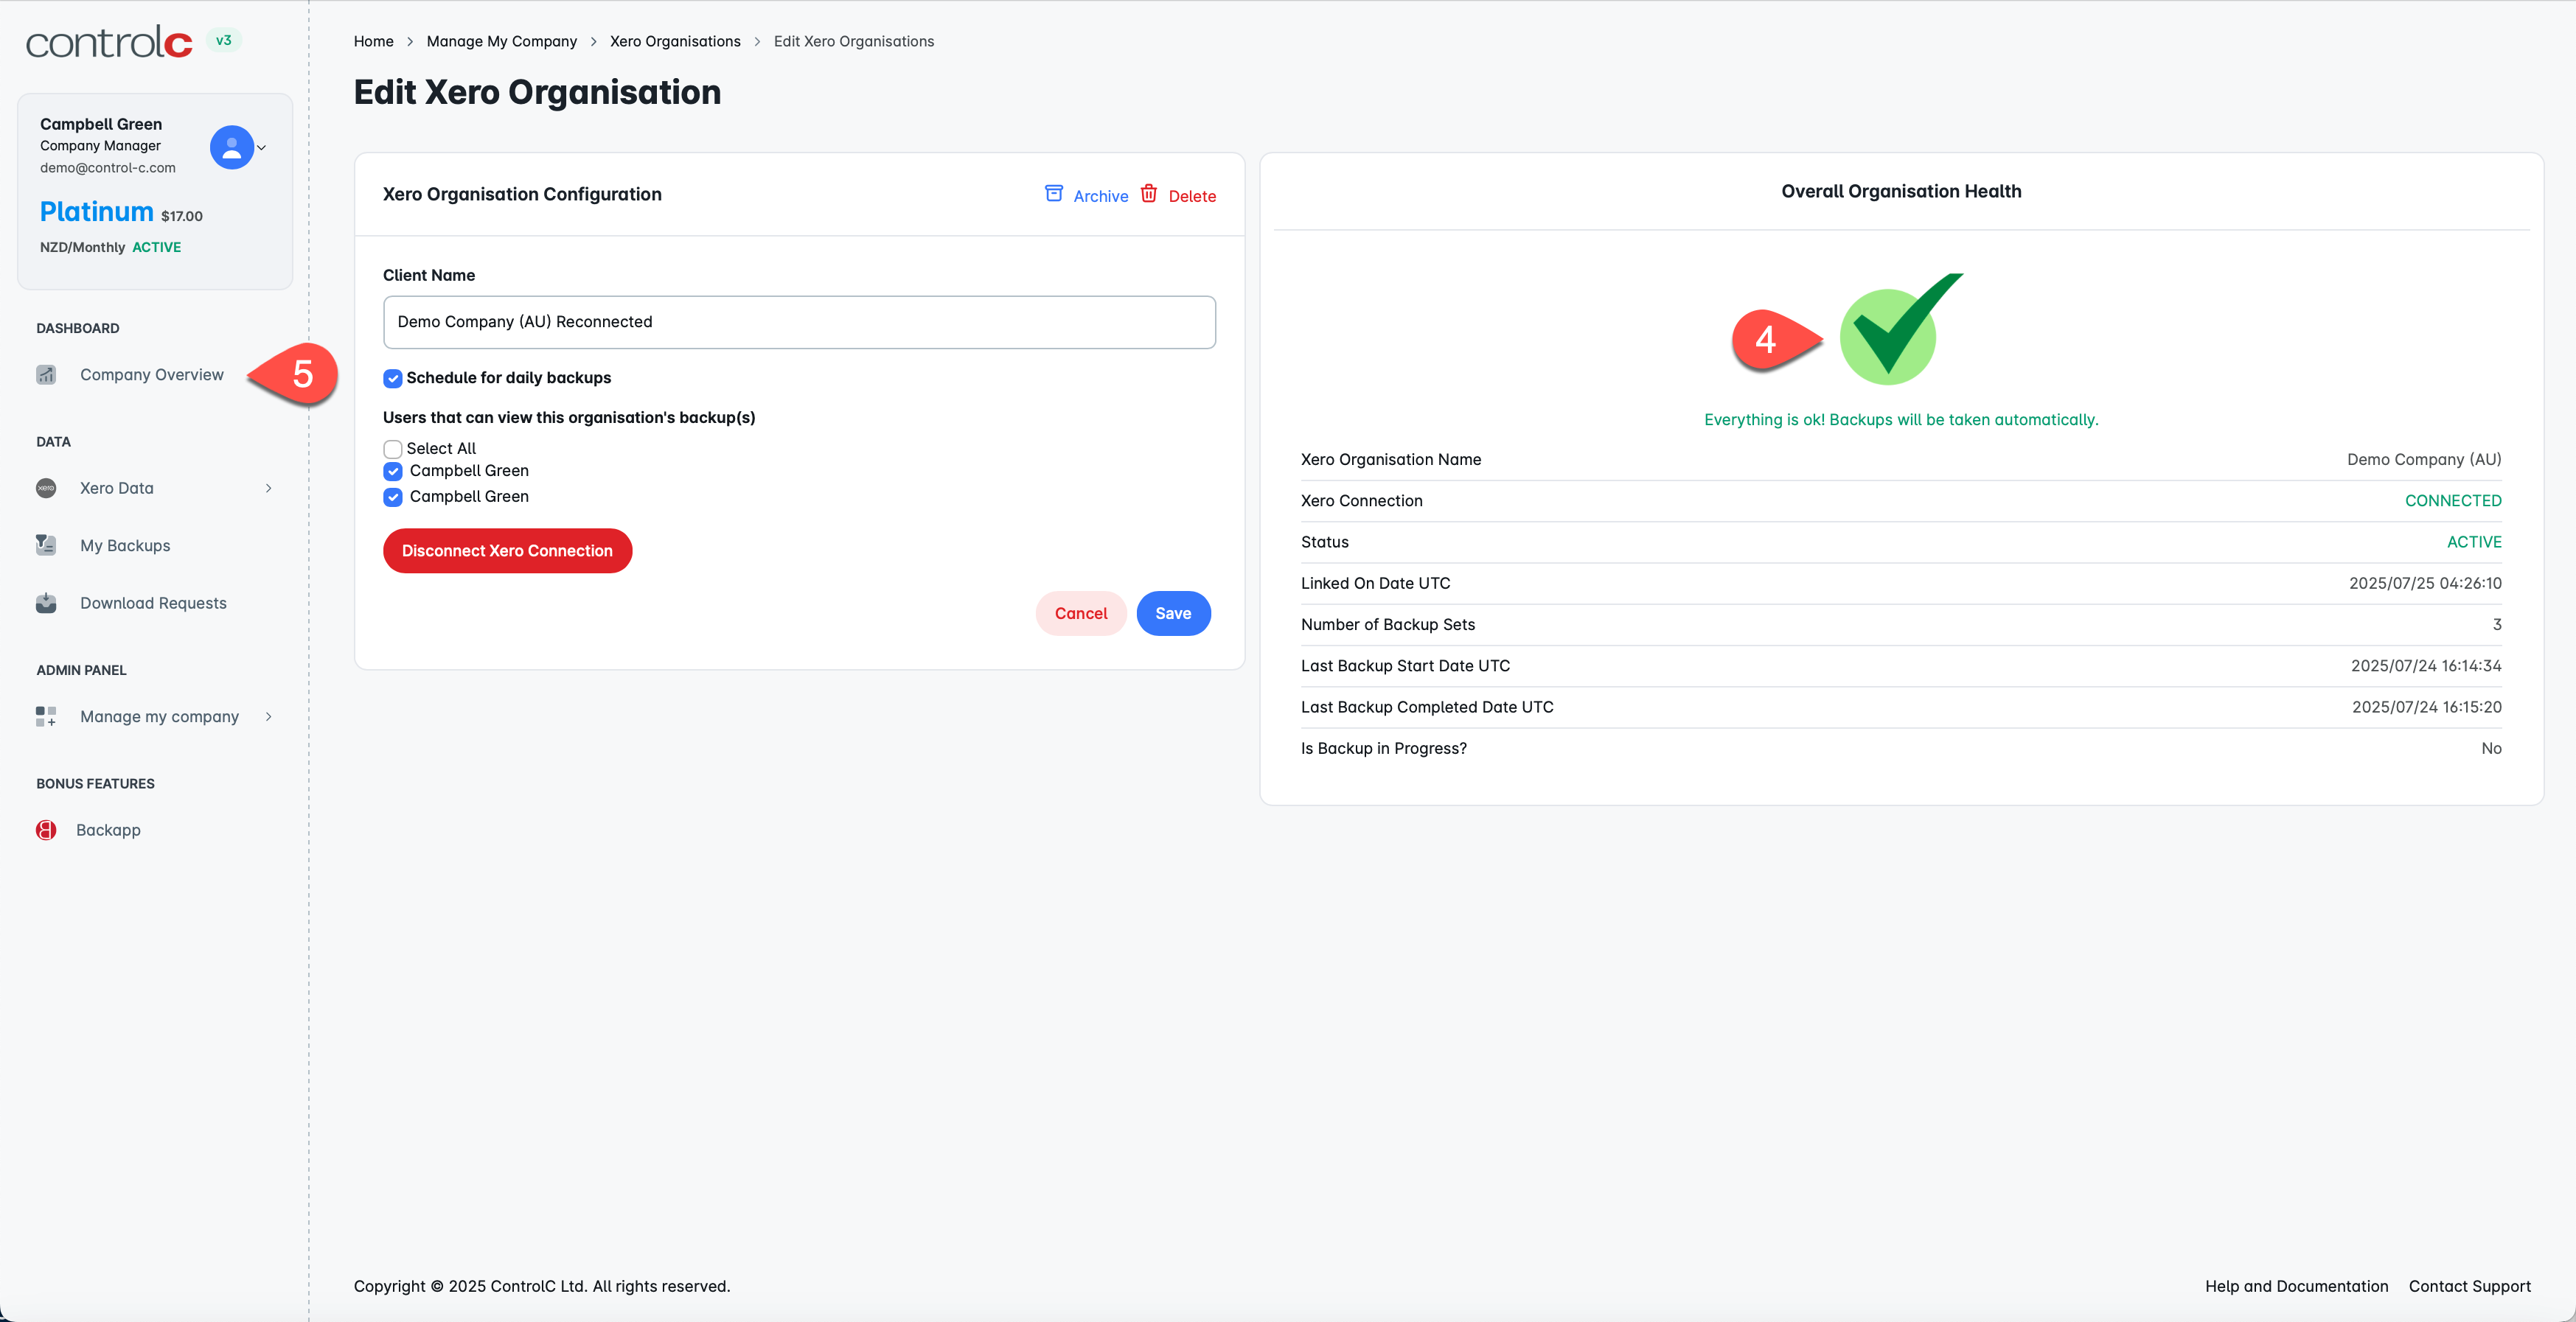
Task: Open Company Overview dashboard
Action: click(x=152, y=375)
